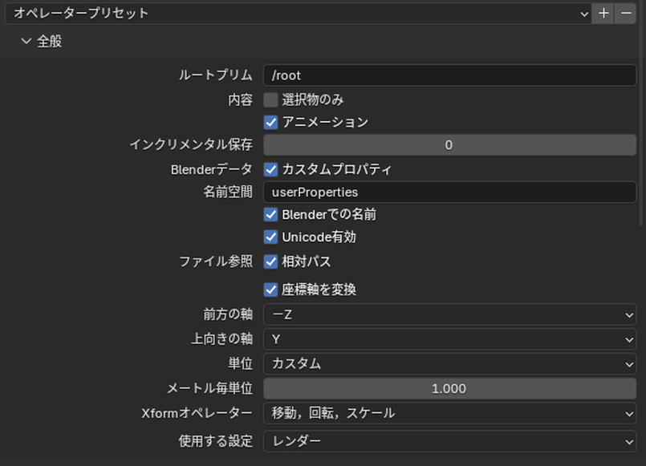This screenshot has width=646, height=466.
Task: Click the インクリメンタル保存 value slider
Action: 449,145
